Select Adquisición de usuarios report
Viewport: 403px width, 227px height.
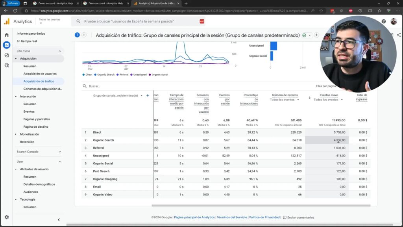tap(40, 74)
